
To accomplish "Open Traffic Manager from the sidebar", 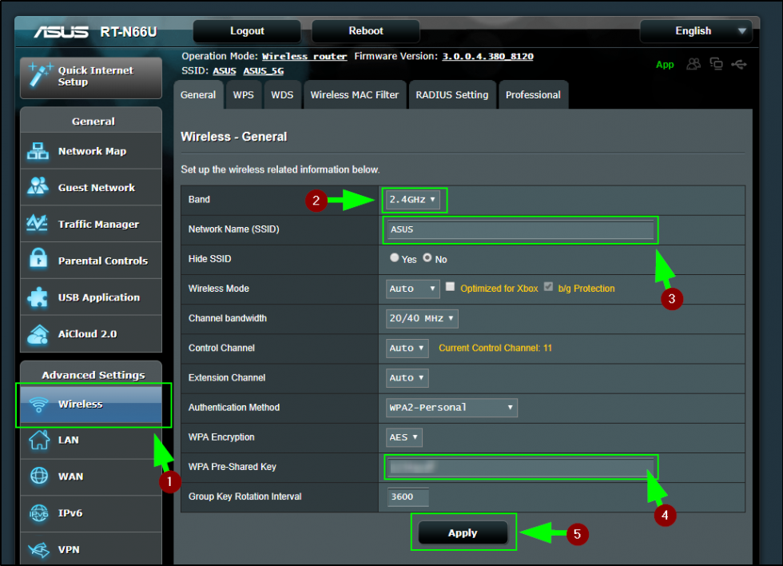I will pos(36,224).
